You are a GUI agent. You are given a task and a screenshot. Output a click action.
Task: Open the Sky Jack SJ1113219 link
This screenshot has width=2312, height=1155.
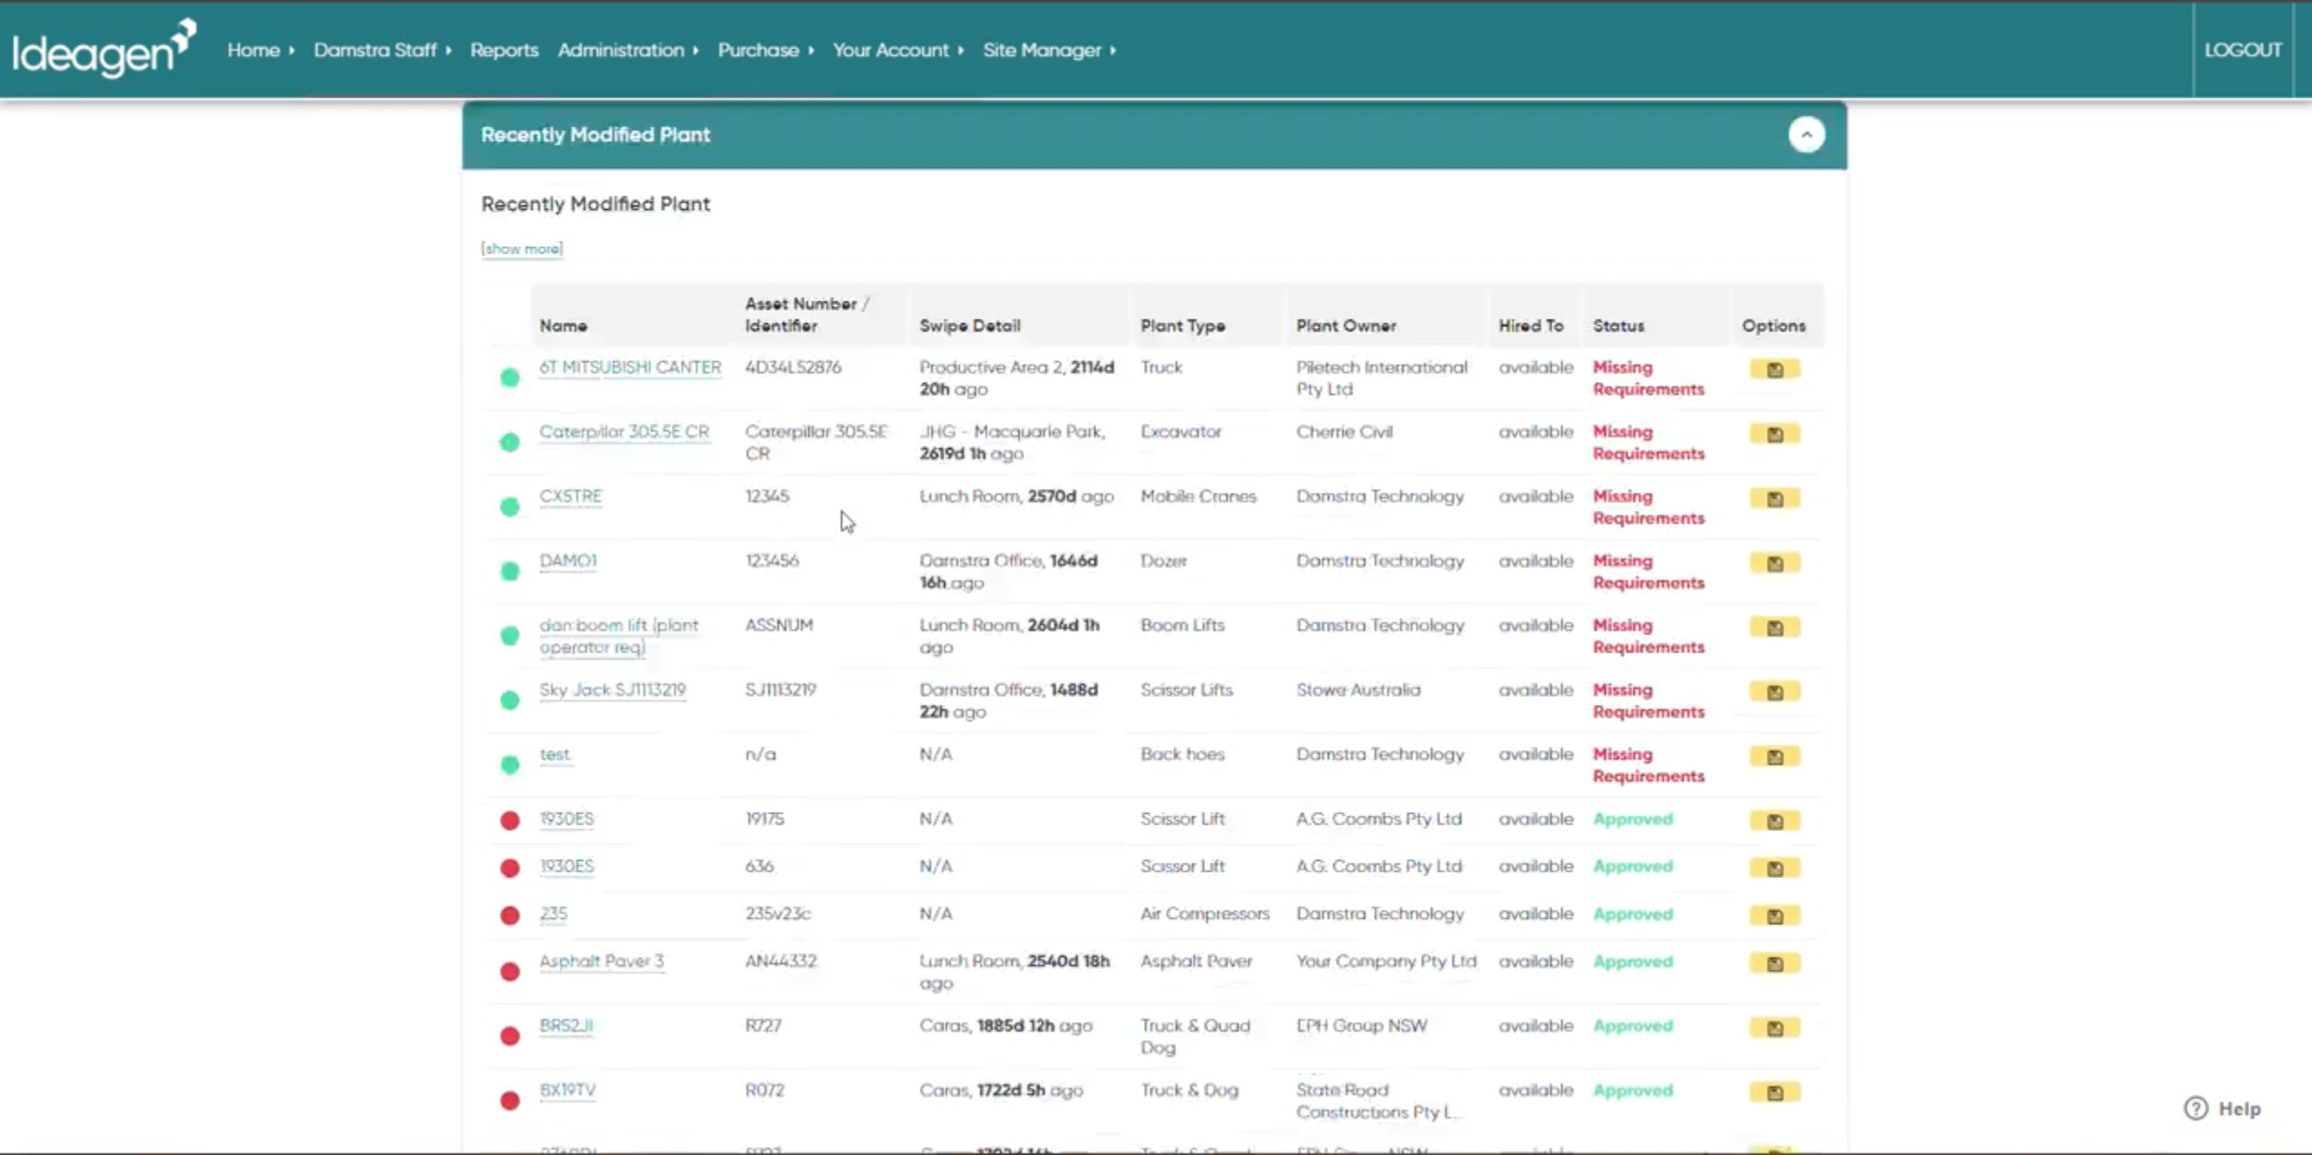613,690
